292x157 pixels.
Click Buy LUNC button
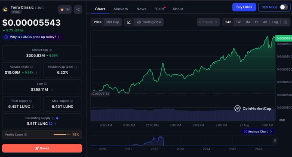244,7
